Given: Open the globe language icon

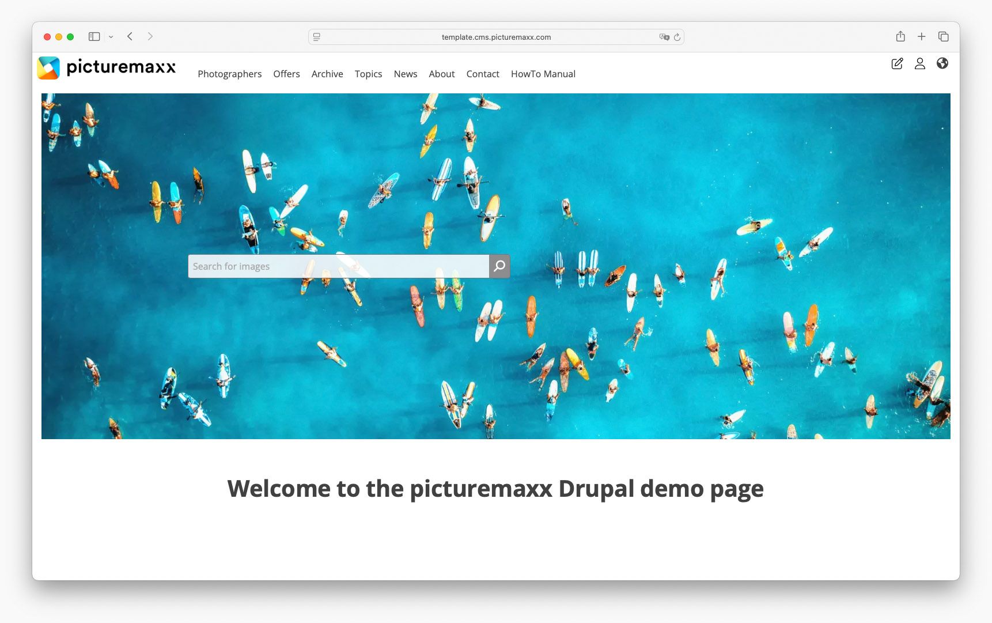Looking at the screenshot, I should pyautogui.click(x=942, y=64).
